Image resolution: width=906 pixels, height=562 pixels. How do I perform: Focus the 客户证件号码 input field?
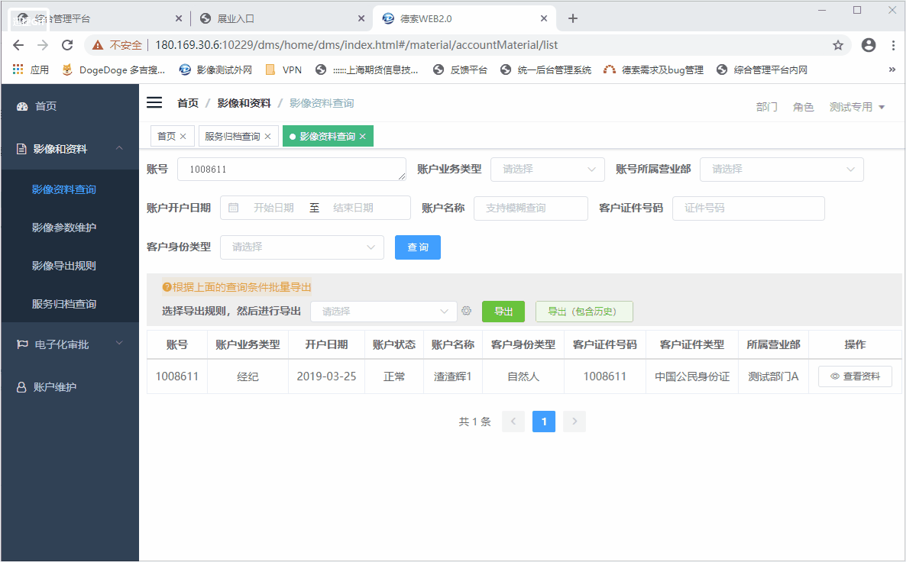[749, 208]
